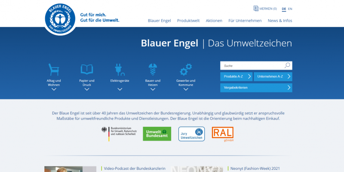This screenshot has width=344, height=172.
Task: Click the Alltag und Wohnen label
Action: pos(54,83)
